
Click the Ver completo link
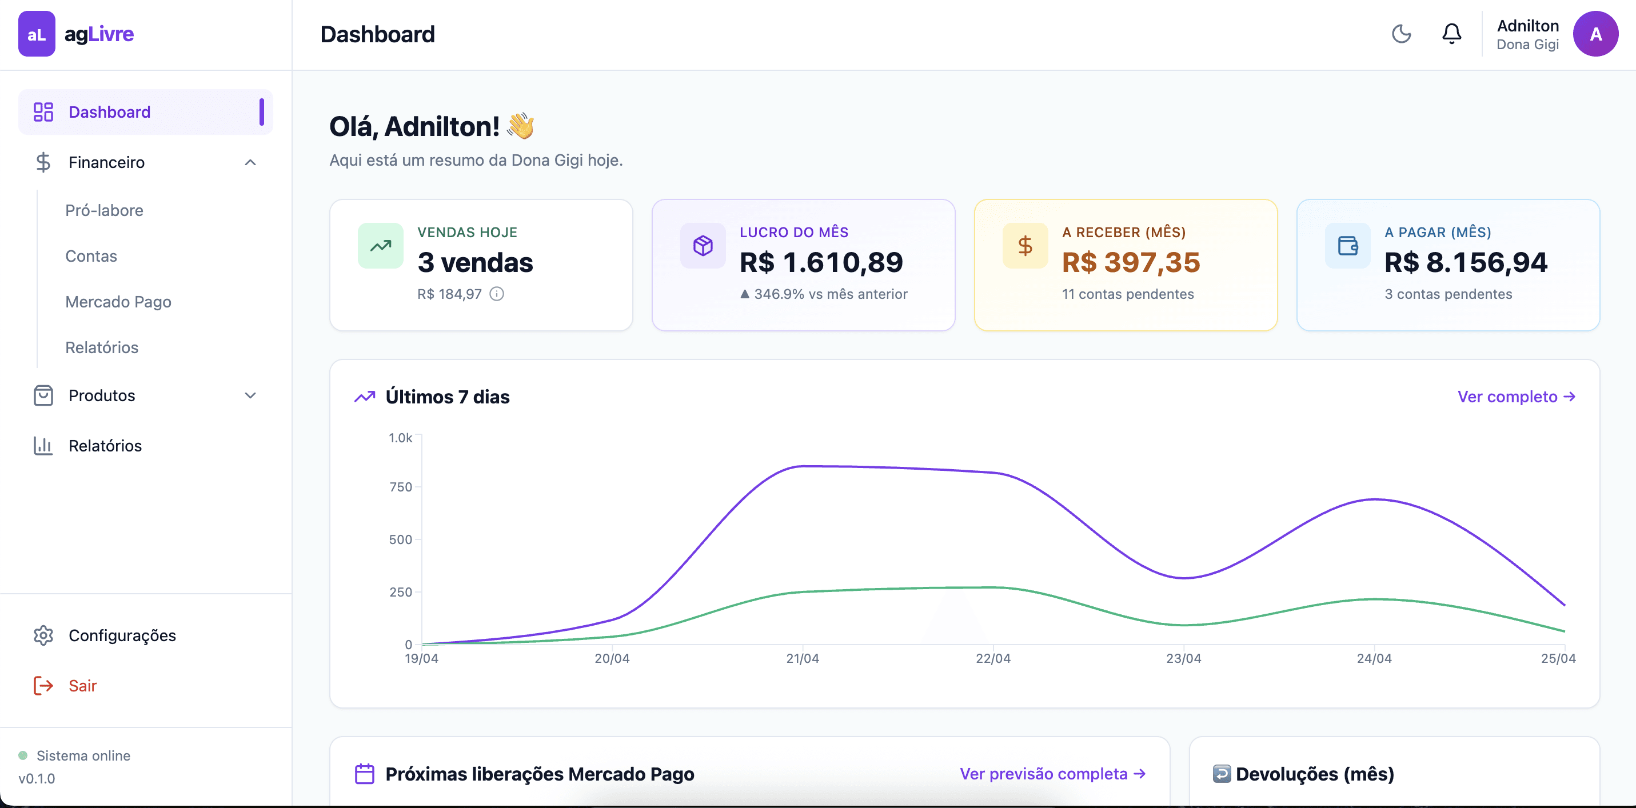[1517, 397]
